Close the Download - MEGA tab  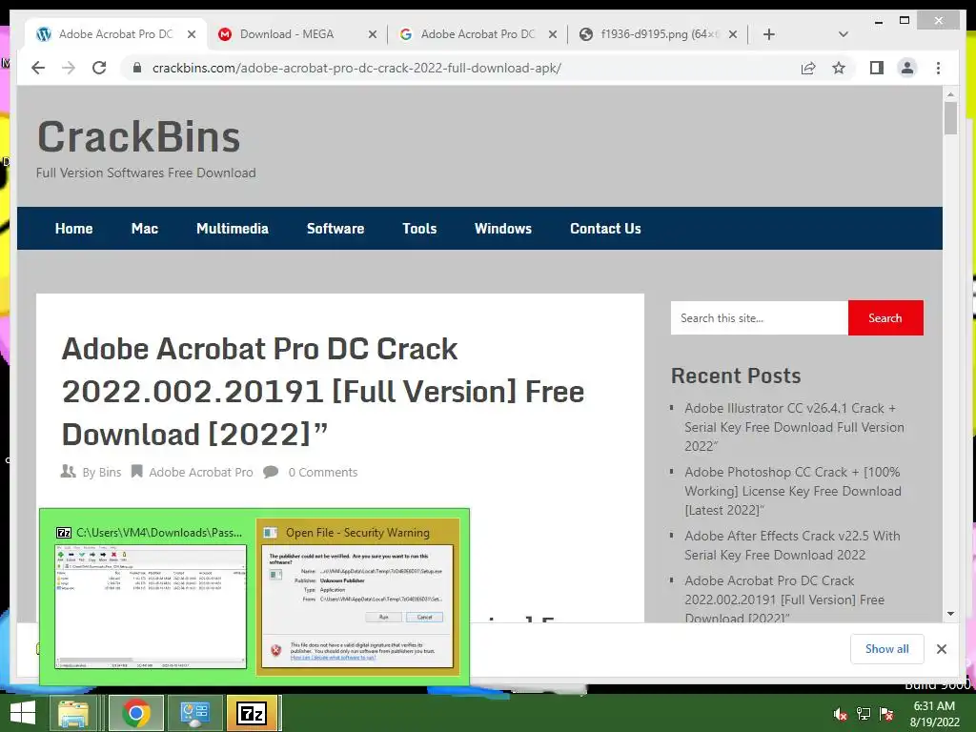point(373,34)
